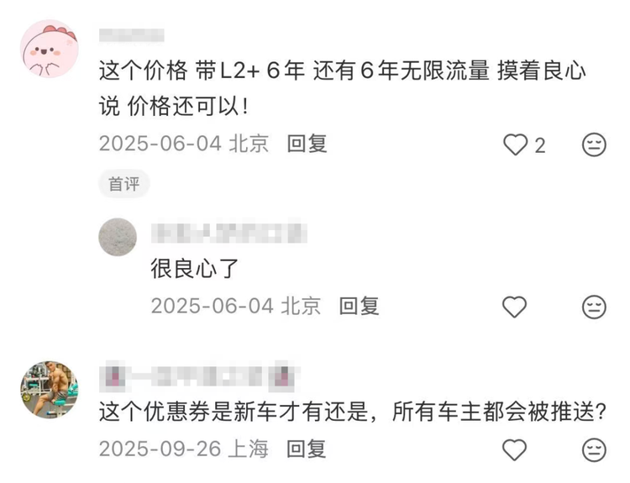The height and width of the screenshot is (483, 630).
Task: Reply to the first comment from 北京
Action: coord(307,144)
